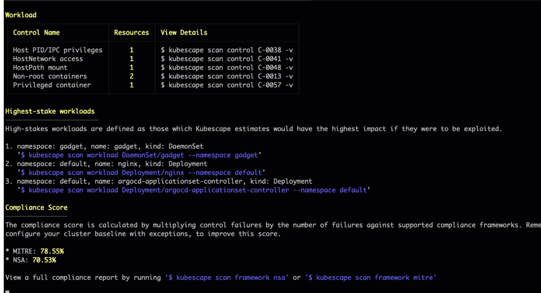Click command 'kubescape scan control C-0038 -v'
541x293 pixels.
coord(227,50)
